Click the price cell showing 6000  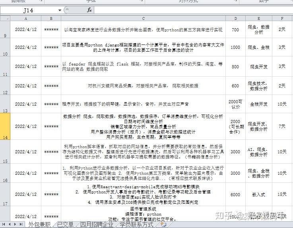235,194
